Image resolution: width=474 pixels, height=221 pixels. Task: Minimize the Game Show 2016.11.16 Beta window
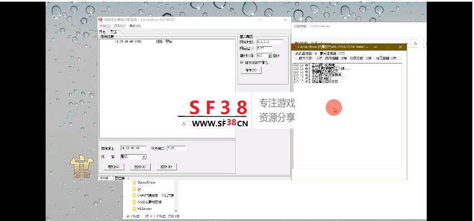[x=375, y=47]
